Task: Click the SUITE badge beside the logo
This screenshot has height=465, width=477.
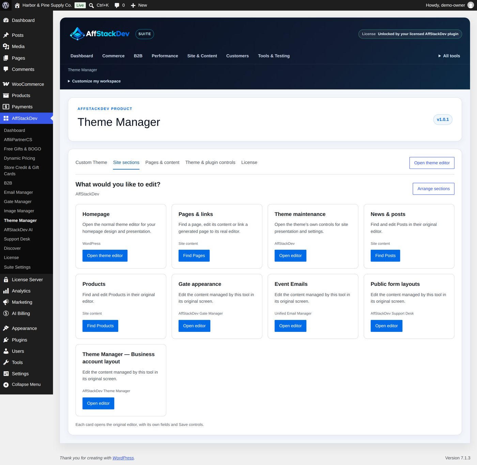Action: coord(144,34)
